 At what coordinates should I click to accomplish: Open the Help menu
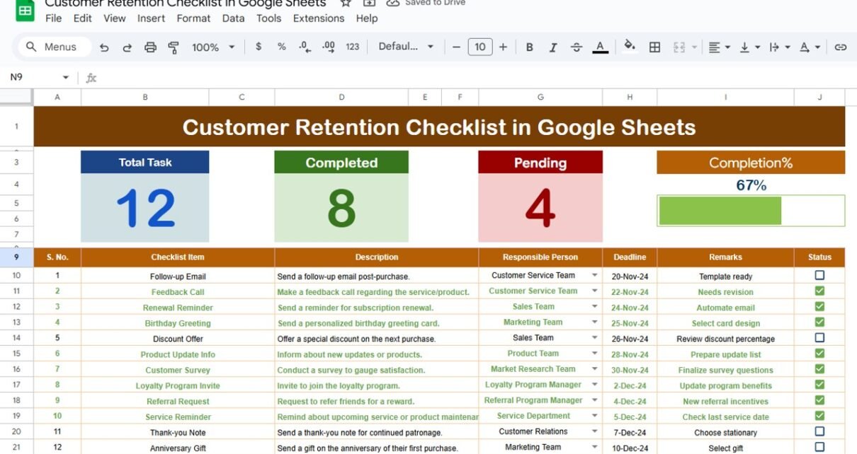[366, 18]
